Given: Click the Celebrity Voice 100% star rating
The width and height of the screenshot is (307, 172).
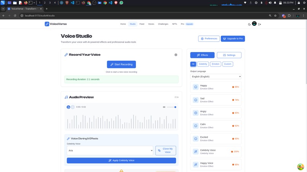Looking at the screenshot, I should (x=235, y=151).
